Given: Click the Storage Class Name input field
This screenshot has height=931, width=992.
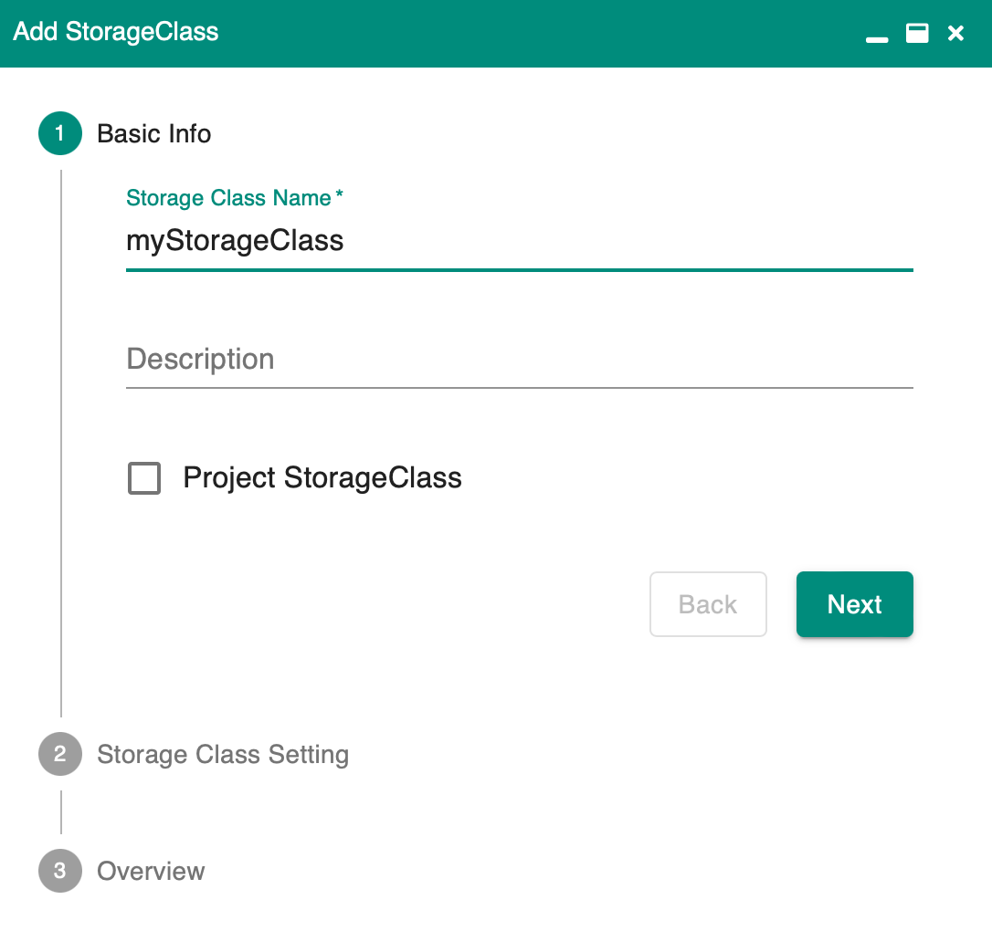Looking at the screenshot, I should [x=520, y=241].
